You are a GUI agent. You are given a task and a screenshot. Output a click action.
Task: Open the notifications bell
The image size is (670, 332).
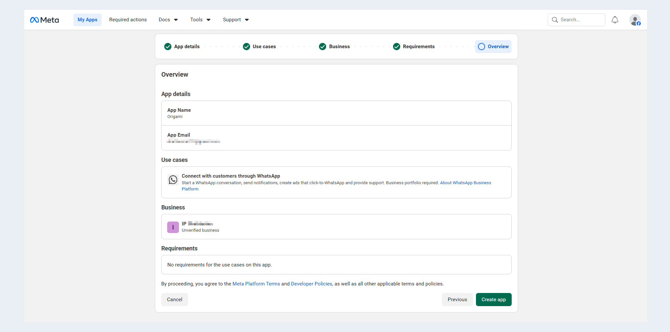615,20
